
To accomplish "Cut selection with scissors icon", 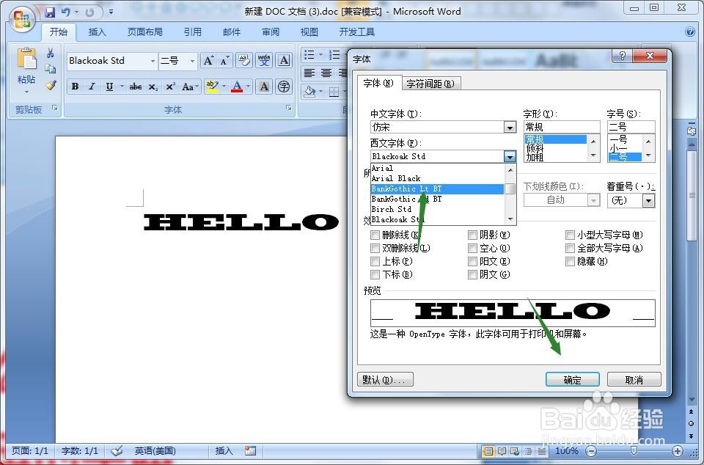I will click(x=51, y=53).
